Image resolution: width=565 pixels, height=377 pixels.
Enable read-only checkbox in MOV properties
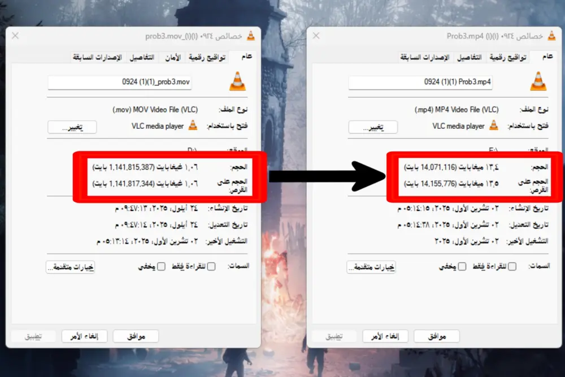[211, 266]
